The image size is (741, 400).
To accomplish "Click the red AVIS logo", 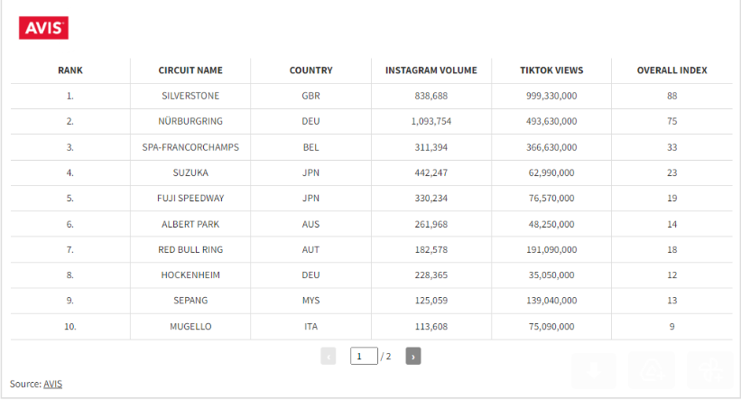I will pyautogui.click(x=43, y=28).
